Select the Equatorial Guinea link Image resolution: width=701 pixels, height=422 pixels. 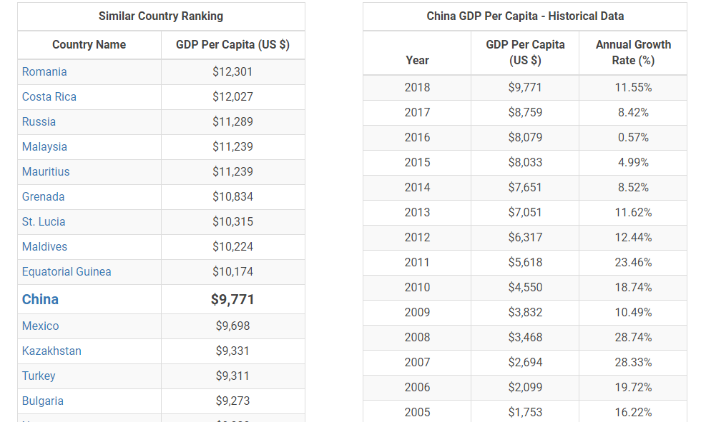point(67,271)
